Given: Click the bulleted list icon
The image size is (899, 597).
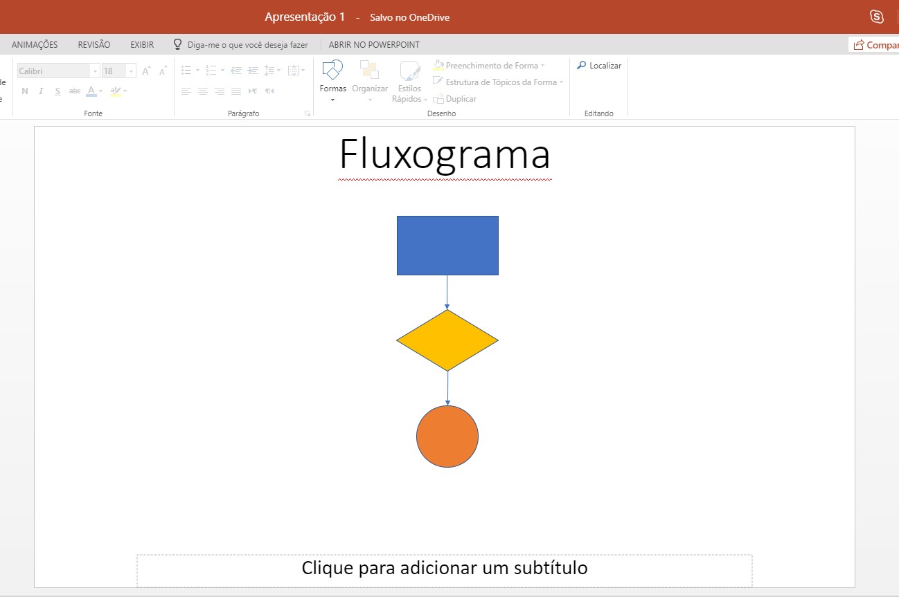Looking at the screenshot, I should point(186,71).
